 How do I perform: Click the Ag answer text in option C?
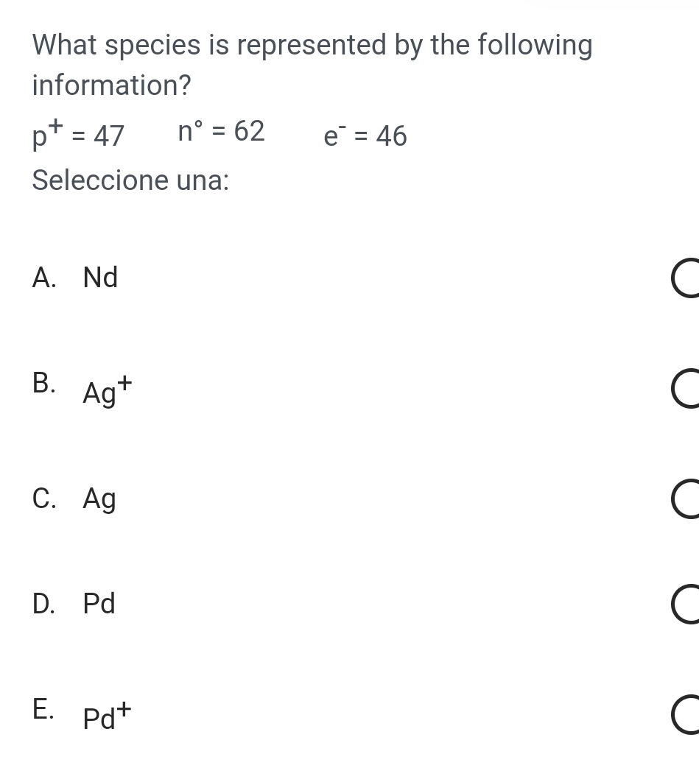tap(99, 500)
